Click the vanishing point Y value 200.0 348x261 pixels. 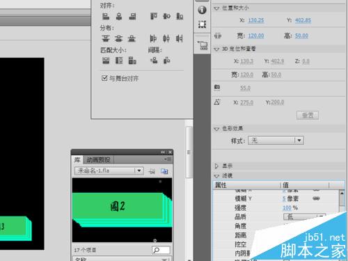click(x=278, y=102)
